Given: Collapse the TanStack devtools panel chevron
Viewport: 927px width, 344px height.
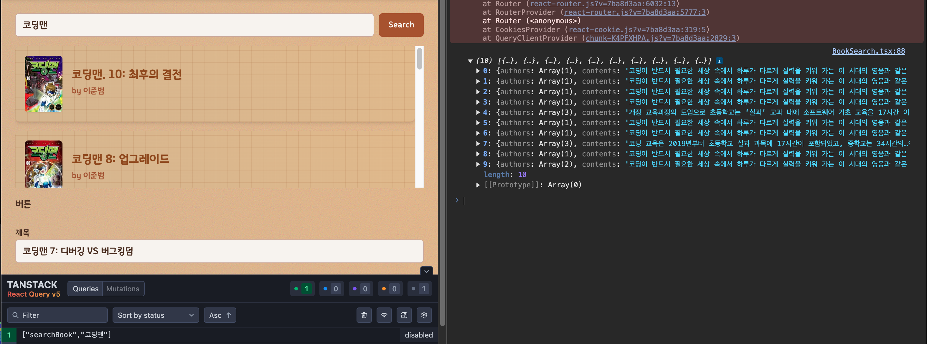Looking at the screenshot, I should click(426, 271).
